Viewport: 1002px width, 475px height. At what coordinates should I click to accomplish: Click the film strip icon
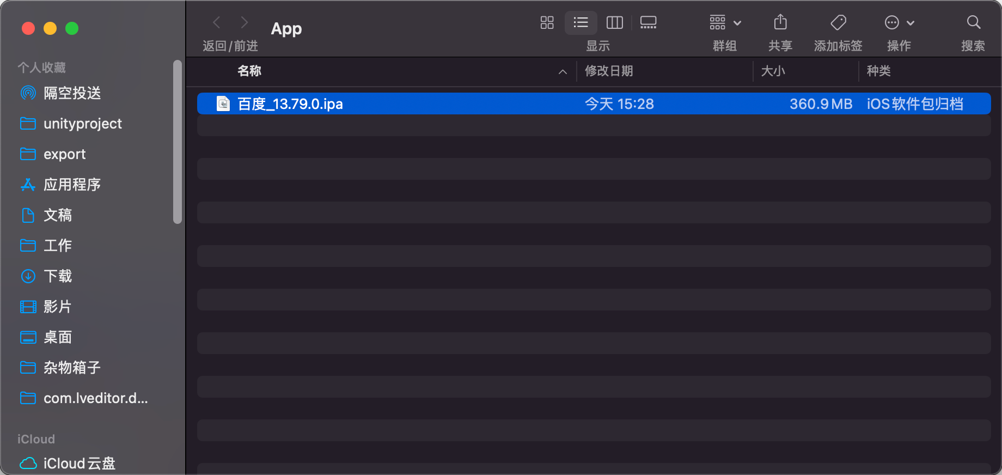(28, 307)
